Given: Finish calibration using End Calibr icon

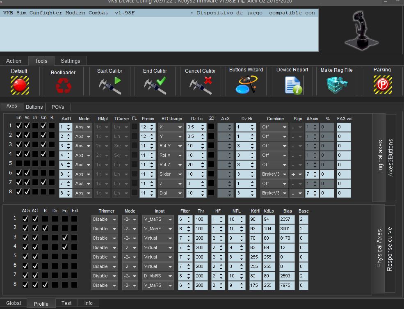Looking at the screenshot, I should 155,85.
